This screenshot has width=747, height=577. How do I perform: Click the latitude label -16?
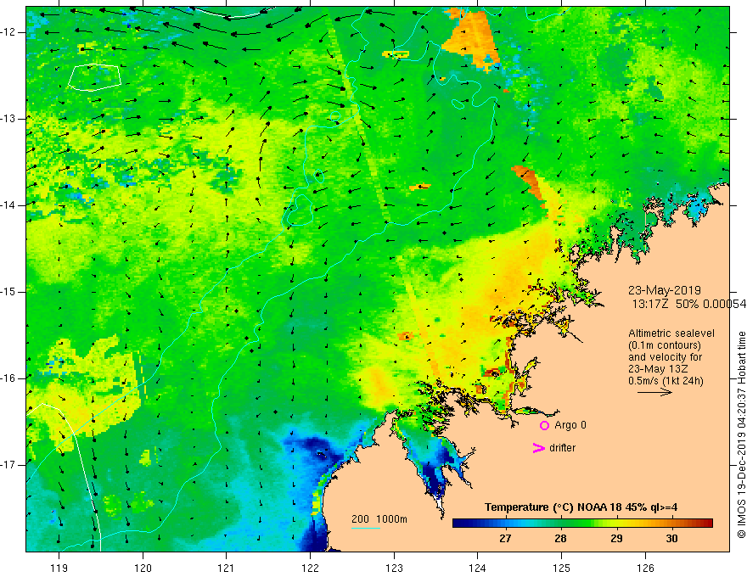8,378
